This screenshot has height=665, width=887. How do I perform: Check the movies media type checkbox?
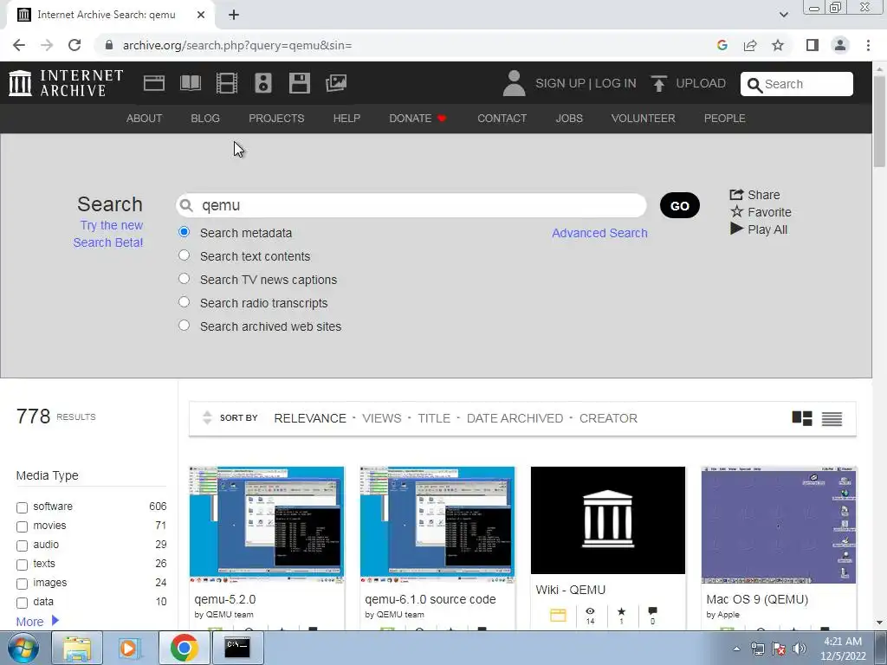pos(22,526)
